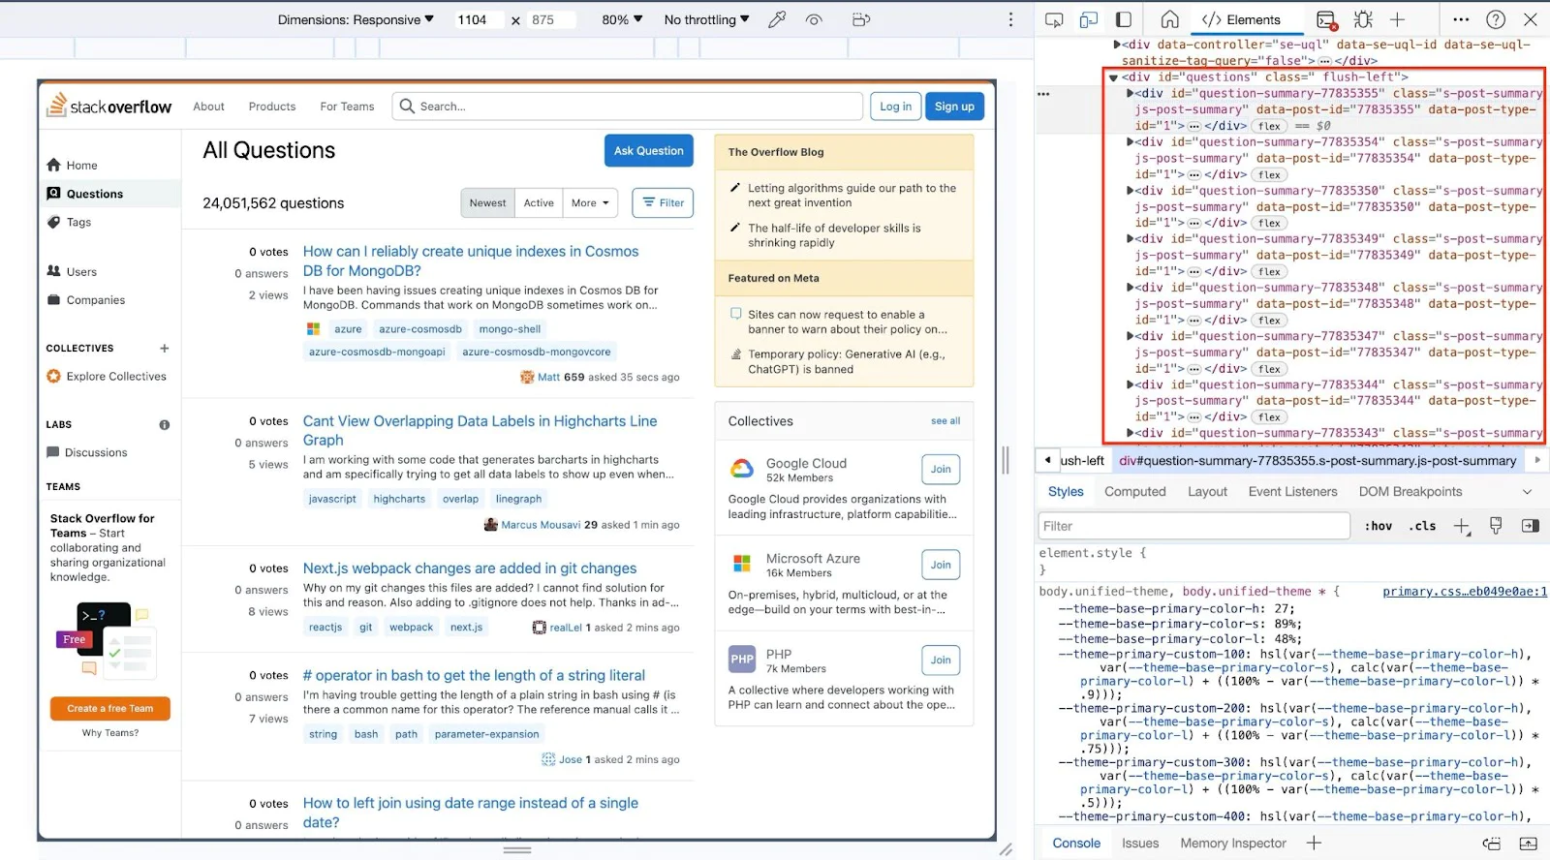Viewport: 1550px width, 860px height.
Task: Select the Active sort option
Action: (x=539, y=203)
